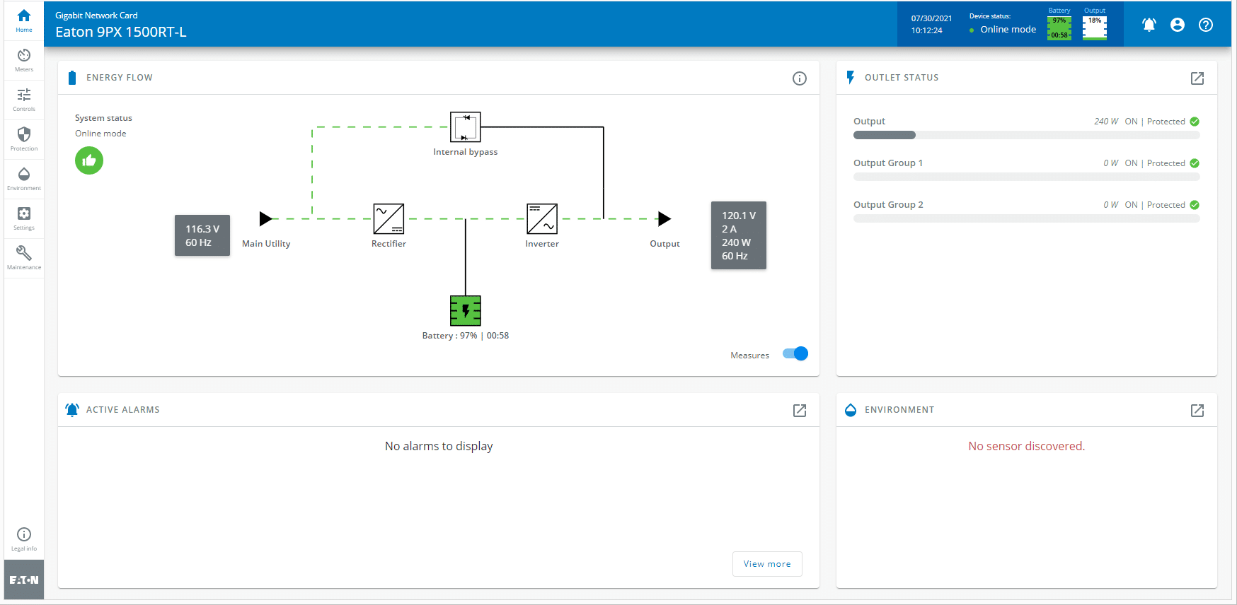1237x605 pixels.
Task: Click the Output load progress bar
Action: point(1026,135)
